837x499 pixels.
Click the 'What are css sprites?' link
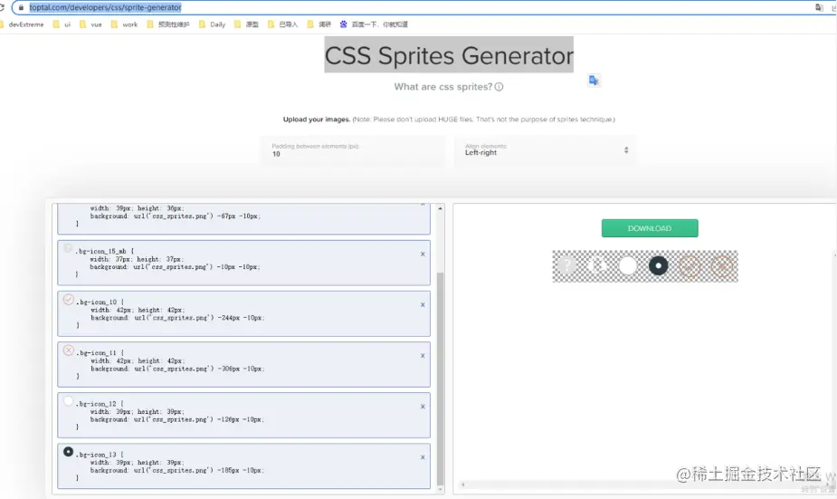[443, 87]
